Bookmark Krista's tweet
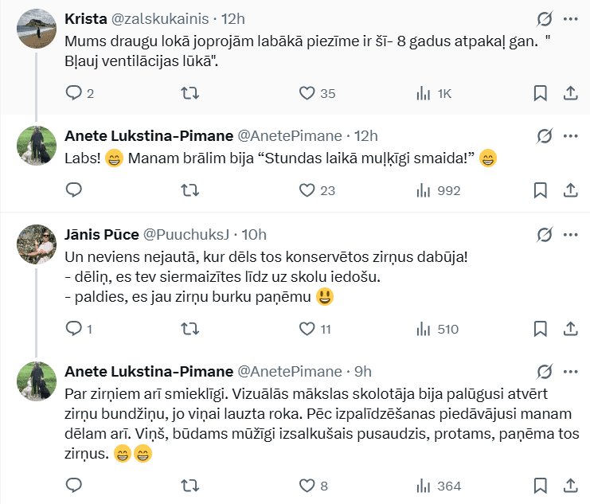 (540, 93)
